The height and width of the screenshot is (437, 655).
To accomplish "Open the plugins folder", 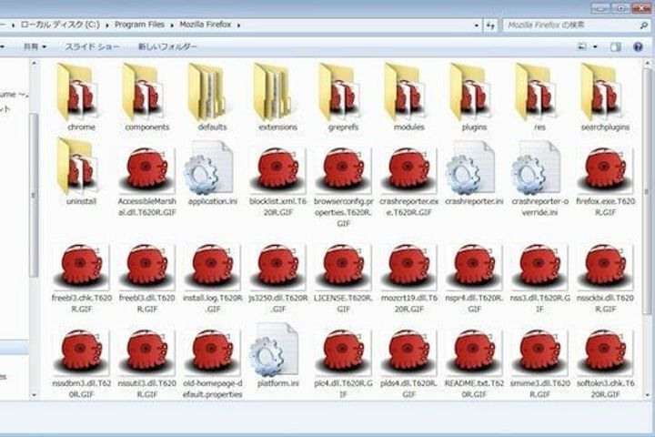I will (x=471, y=92).
